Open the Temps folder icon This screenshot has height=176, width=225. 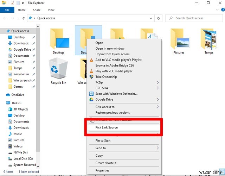click(x=209, y=39)
